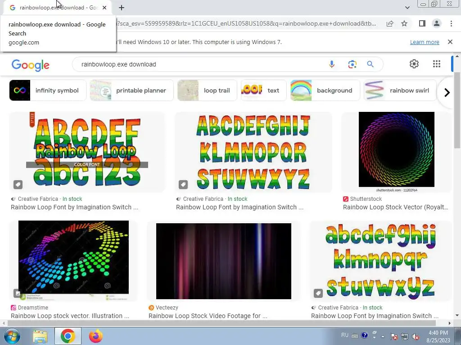Click the magnifier search button

point(370,64)
